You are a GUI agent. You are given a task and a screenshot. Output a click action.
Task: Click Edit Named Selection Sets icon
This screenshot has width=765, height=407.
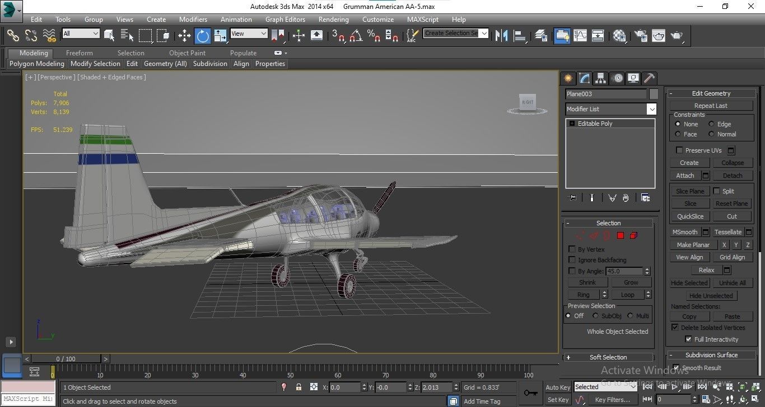(412, 35)
